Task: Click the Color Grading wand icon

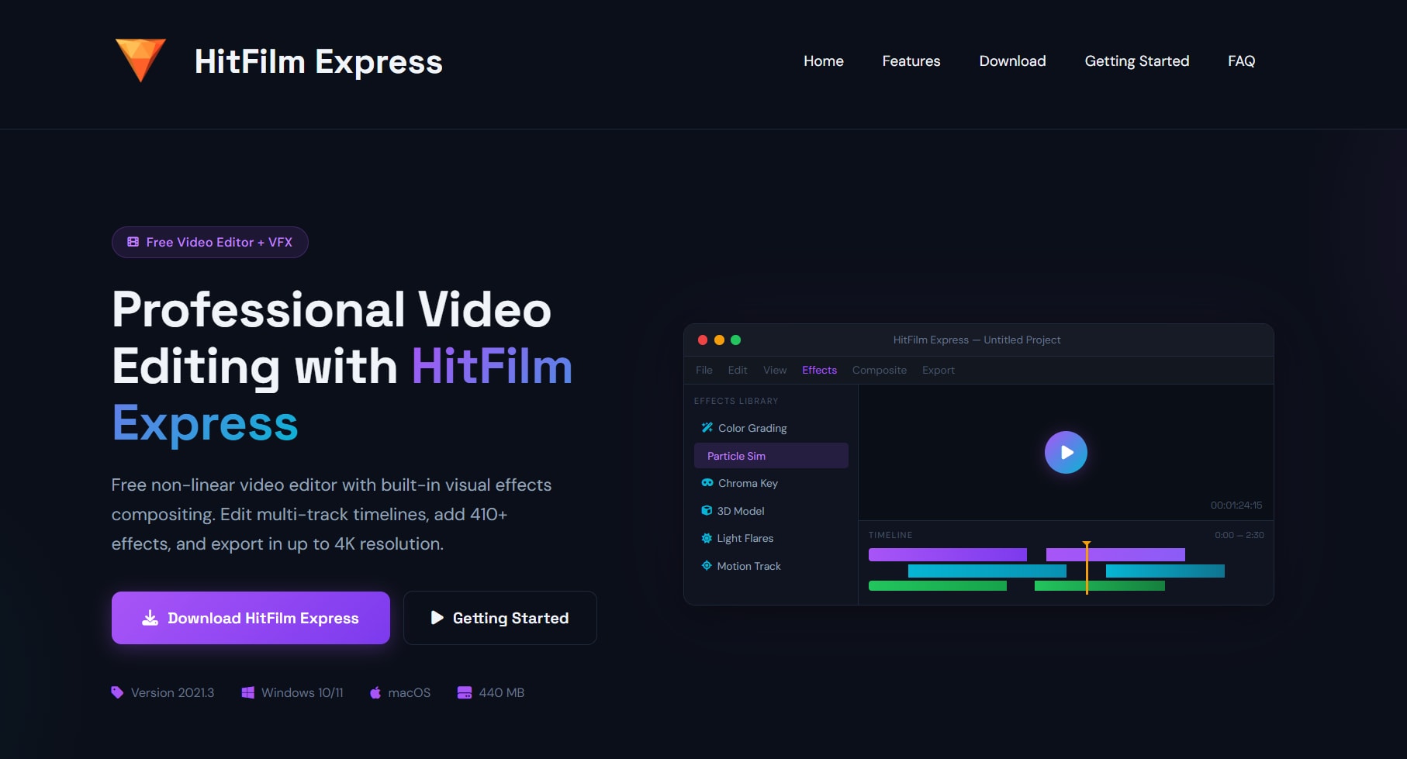Action: 707,427
